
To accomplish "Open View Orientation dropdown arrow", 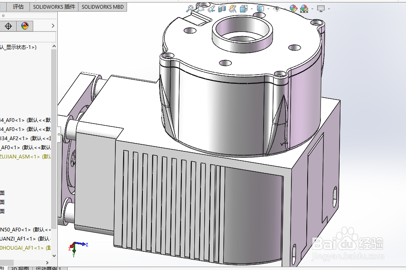I will point(252,9).
